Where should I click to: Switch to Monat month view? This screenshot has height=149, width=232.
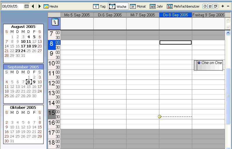138,6
